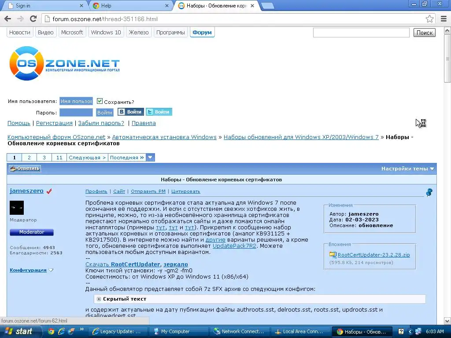
Task: Open the Программы menu item
Action: click(x=170, y=33)
